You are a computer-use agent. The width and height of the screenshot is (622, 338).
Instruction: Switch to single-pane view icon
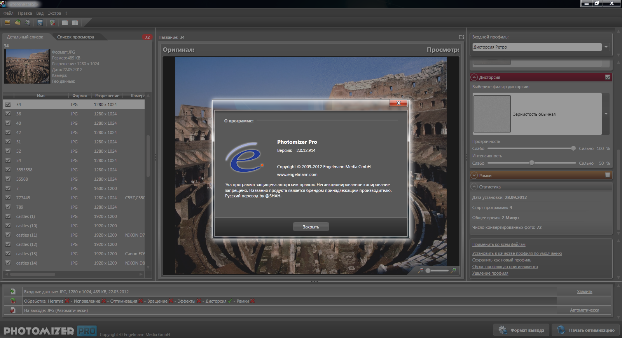coord(65,23)
